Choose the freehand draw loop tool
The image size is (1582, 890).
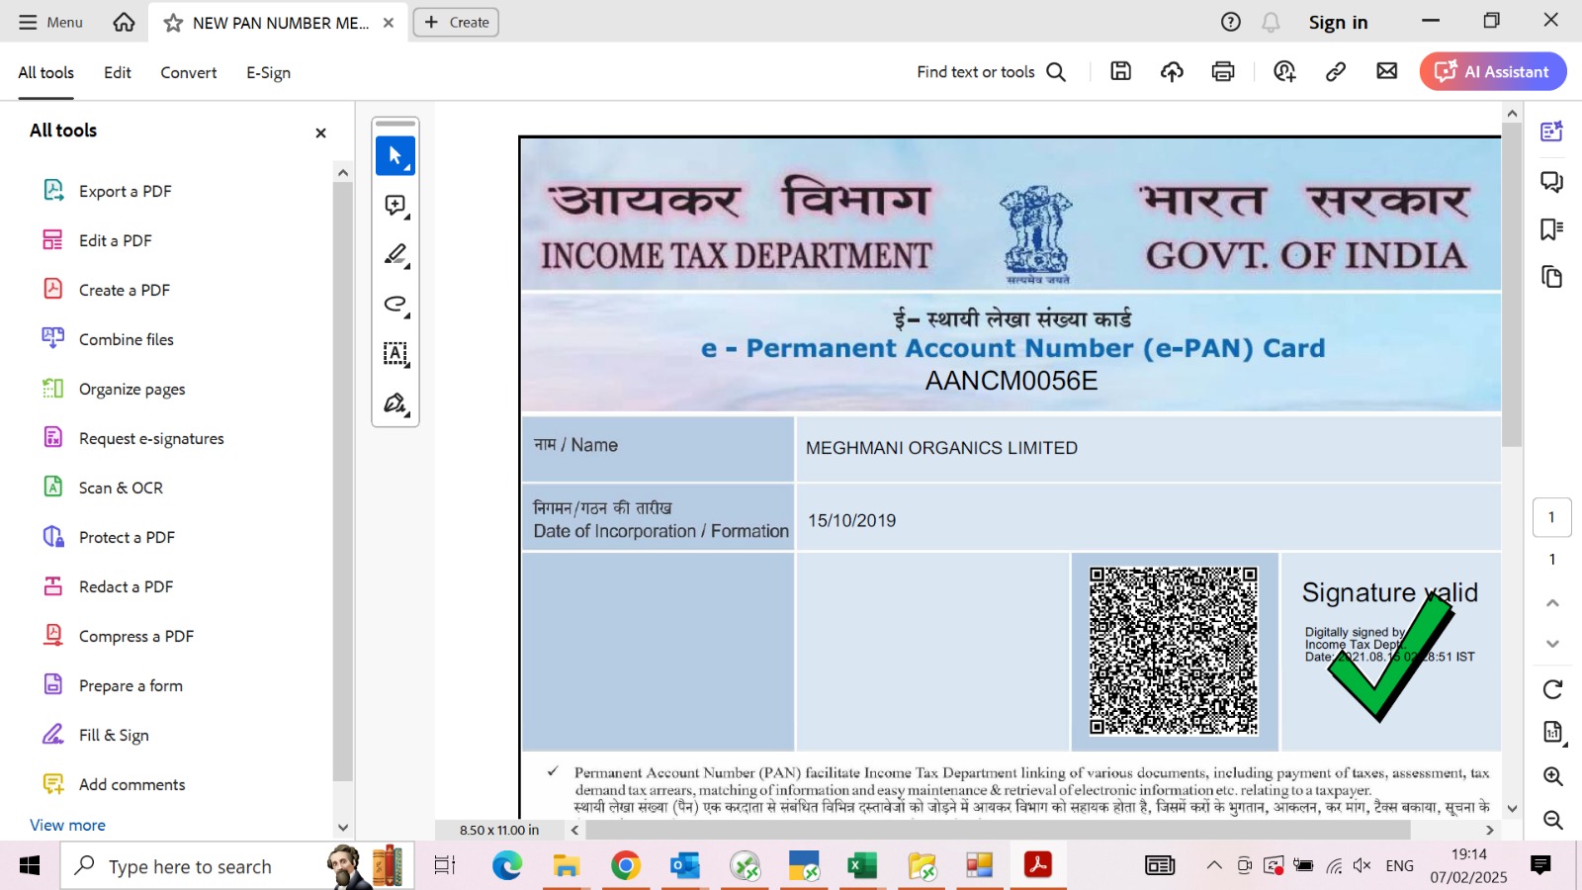[x=395, y=305]
